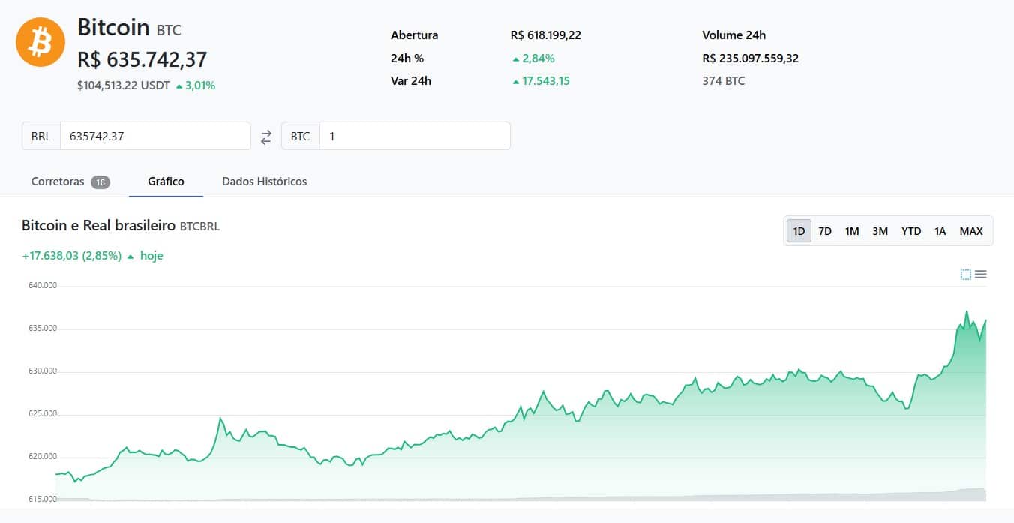This screenshot has height=523, width=1014.
Task: Click the 635.000 axis label
Action: click(42, 329)
